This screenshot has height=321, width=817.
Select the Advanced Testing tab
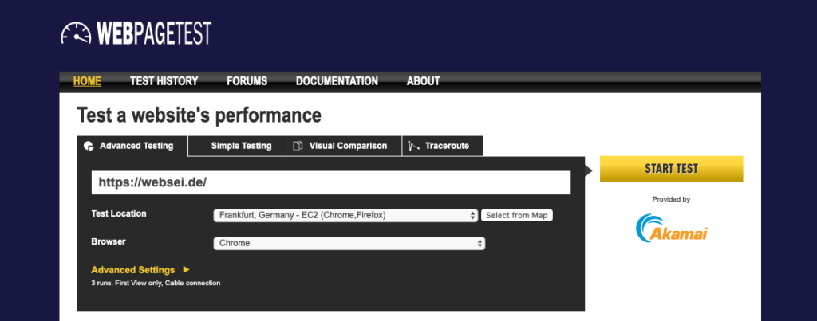132,147
